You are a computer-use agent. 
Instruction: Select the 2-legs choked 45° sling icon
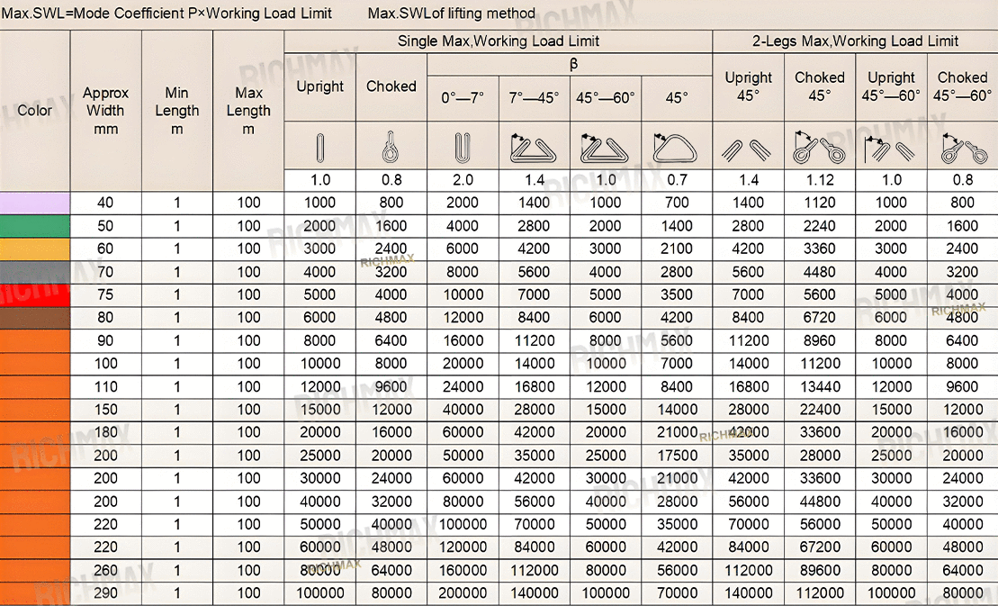(819, 147)
